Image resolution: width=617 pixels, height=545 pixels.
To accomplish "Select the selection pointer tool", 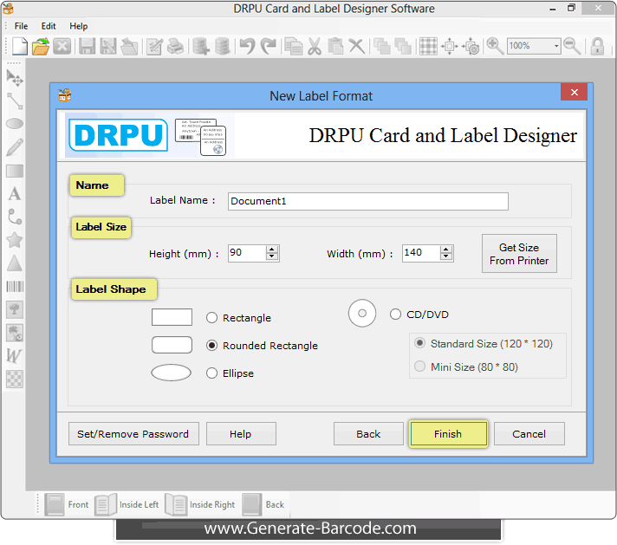I will [15, 78].
